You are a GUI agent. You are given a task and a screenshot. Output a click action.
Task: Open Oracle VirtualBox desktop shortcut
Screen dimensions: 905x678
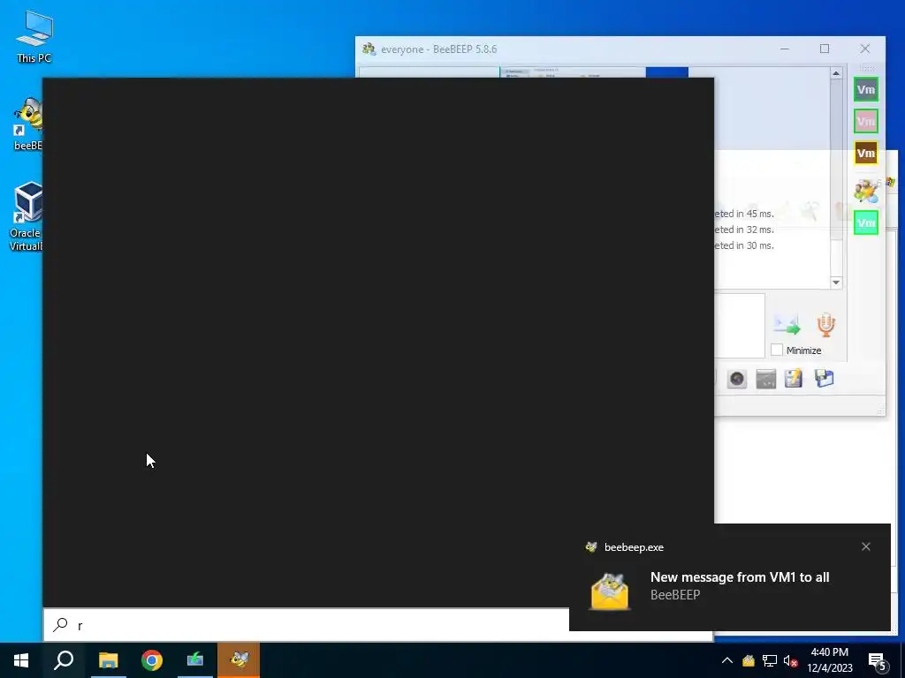[x=26, y=216]
